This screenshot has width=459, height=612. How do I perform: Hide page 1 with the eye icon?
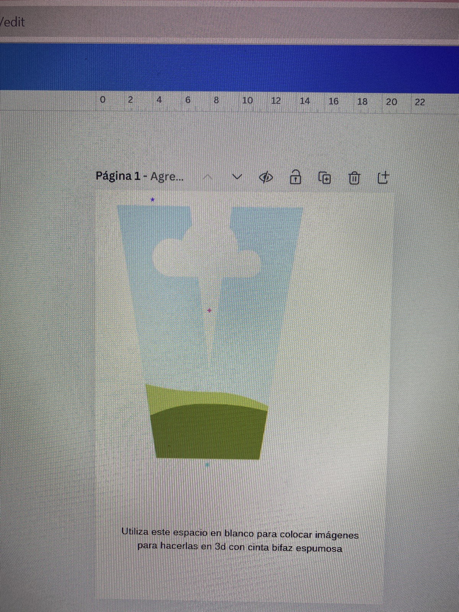266,177
